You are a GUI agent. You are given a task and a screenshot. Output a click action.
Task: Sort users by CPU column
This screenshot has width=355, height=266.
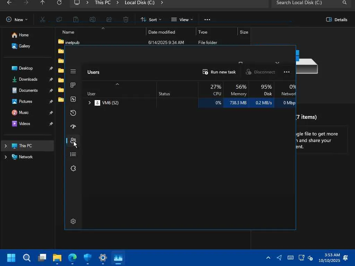click(x=211, y=90)
